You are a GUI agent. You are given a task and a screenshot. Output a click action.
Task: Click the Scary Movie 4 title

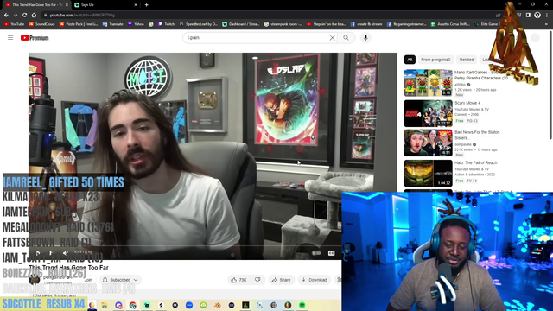[x=467, y=103]
